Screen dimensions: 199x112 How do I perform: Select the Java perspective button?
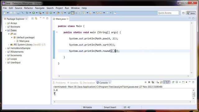pyautogui.click(x=191, y=13)
